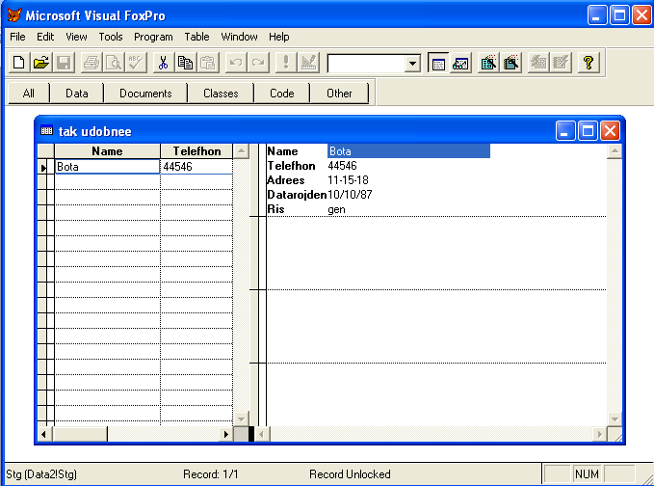
Task: Switch to the Code tab
Action: tap(282, 94)
